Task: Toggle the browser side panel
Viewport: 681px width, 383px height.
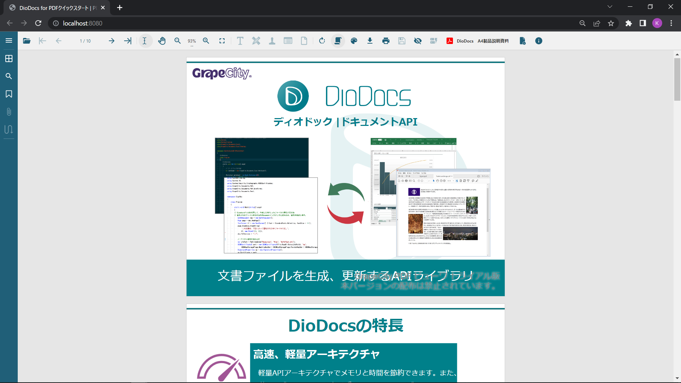Action: coord(643,23)
